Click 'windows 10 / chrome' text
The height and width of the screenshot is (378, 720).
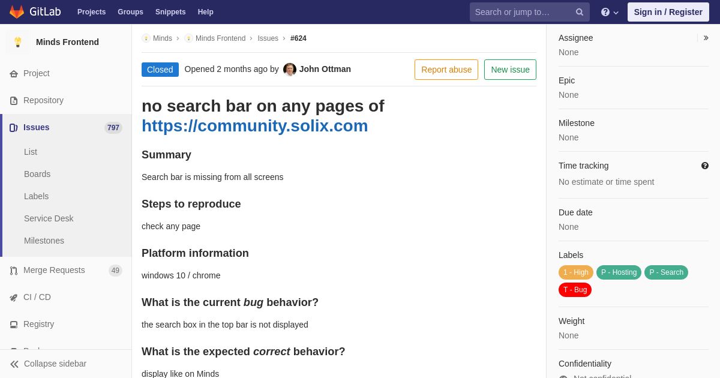pos(181,275)
